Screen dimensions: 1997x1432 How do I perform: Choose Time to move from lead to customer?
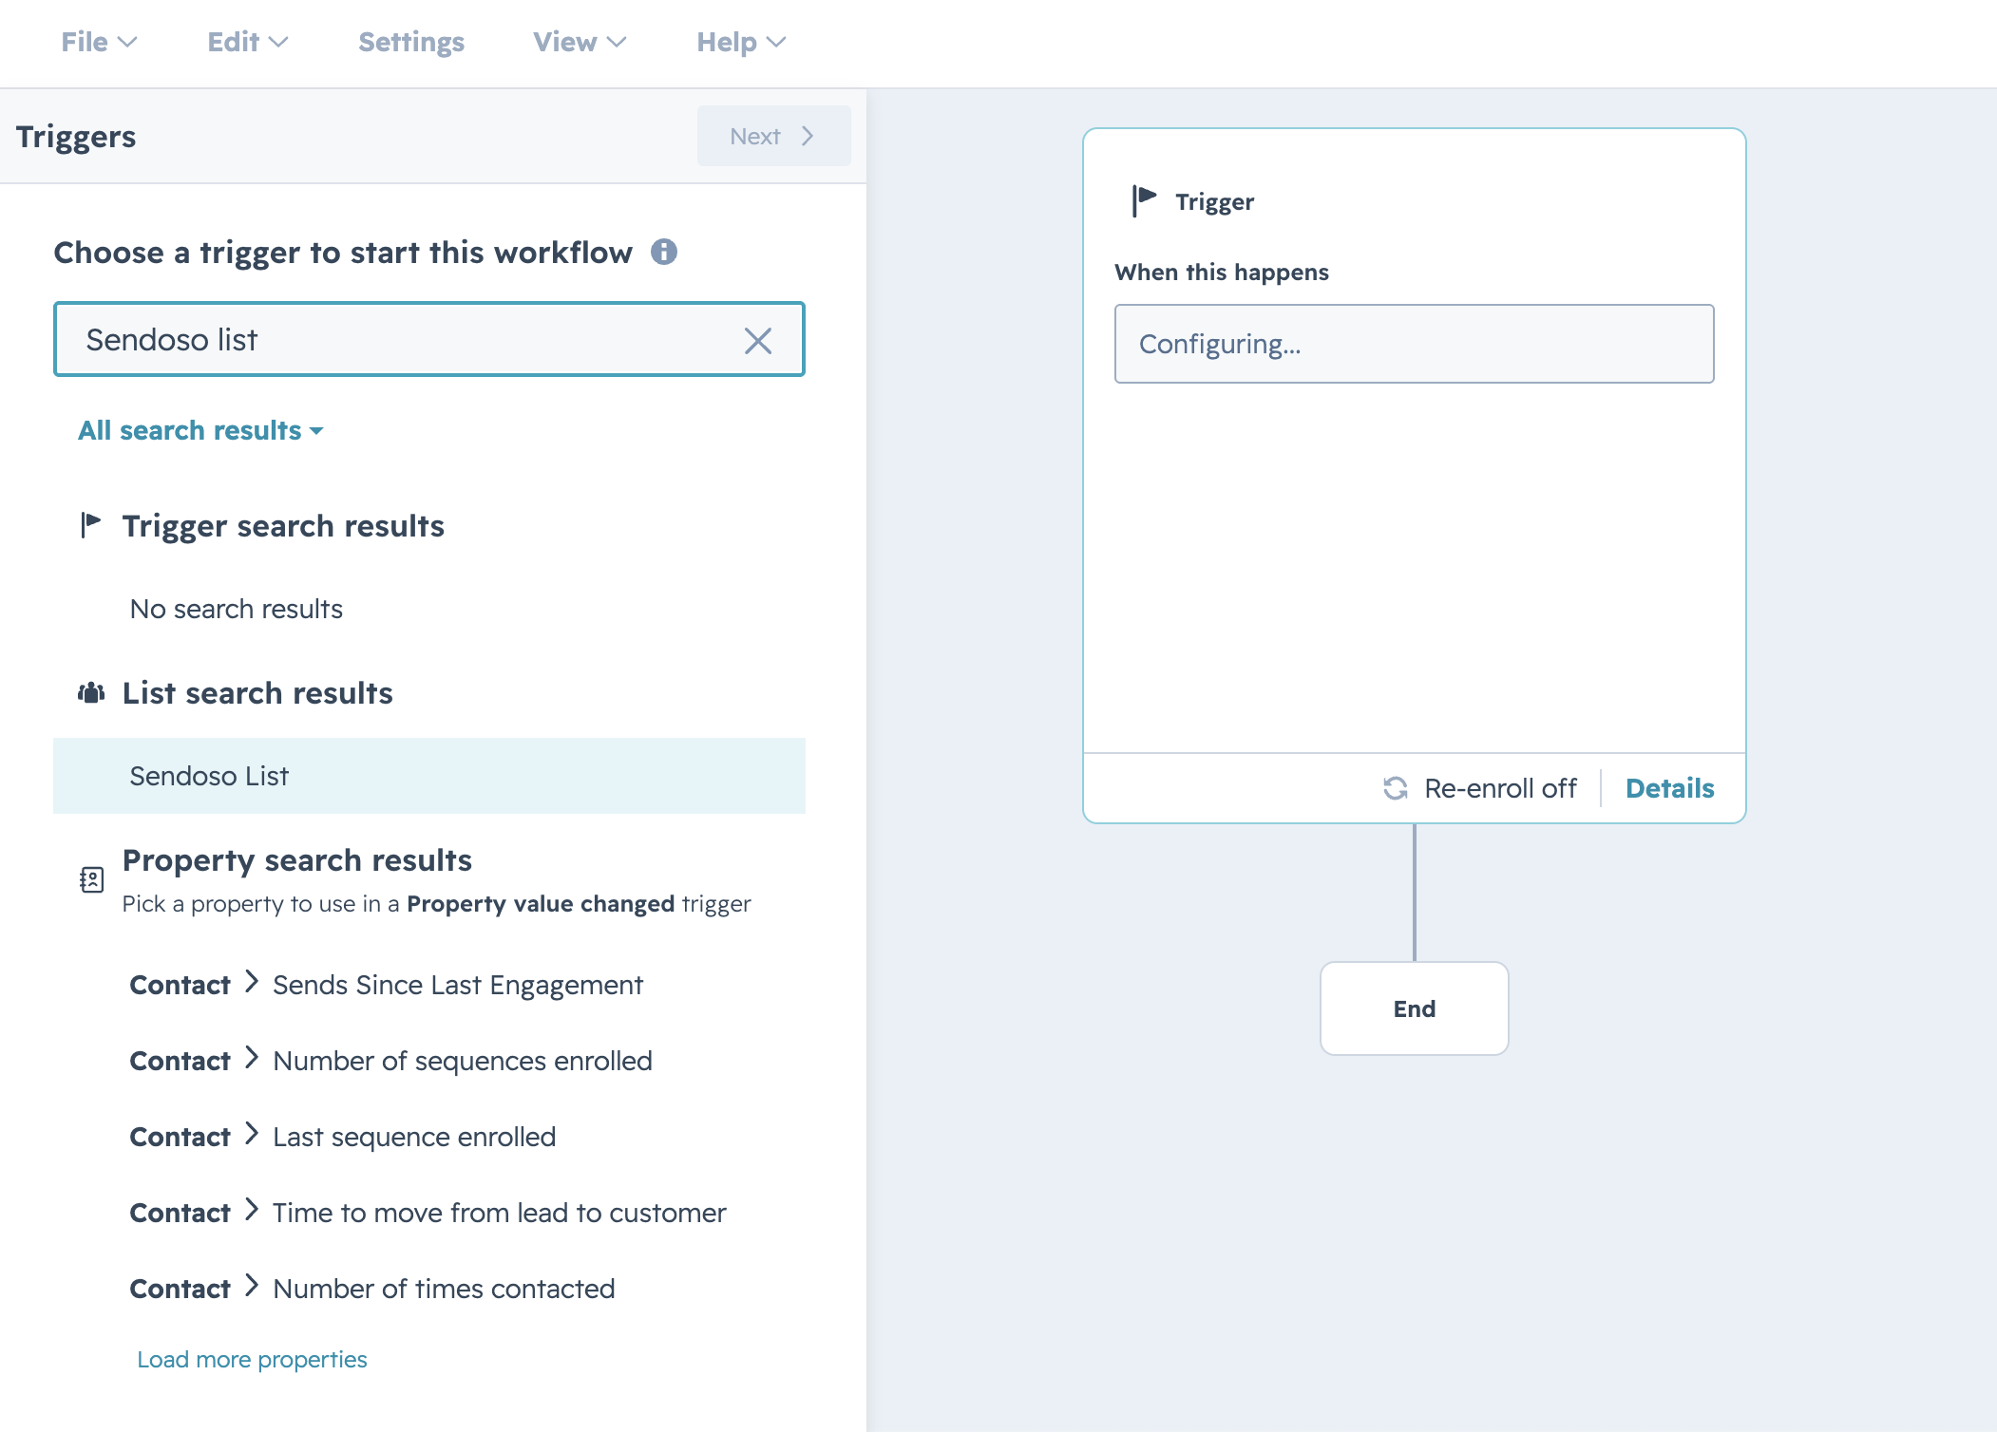(428, 1213)
